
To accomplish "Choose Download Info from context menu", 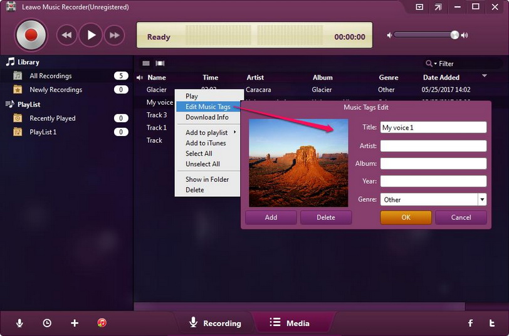I will click(x=207, y=117).
